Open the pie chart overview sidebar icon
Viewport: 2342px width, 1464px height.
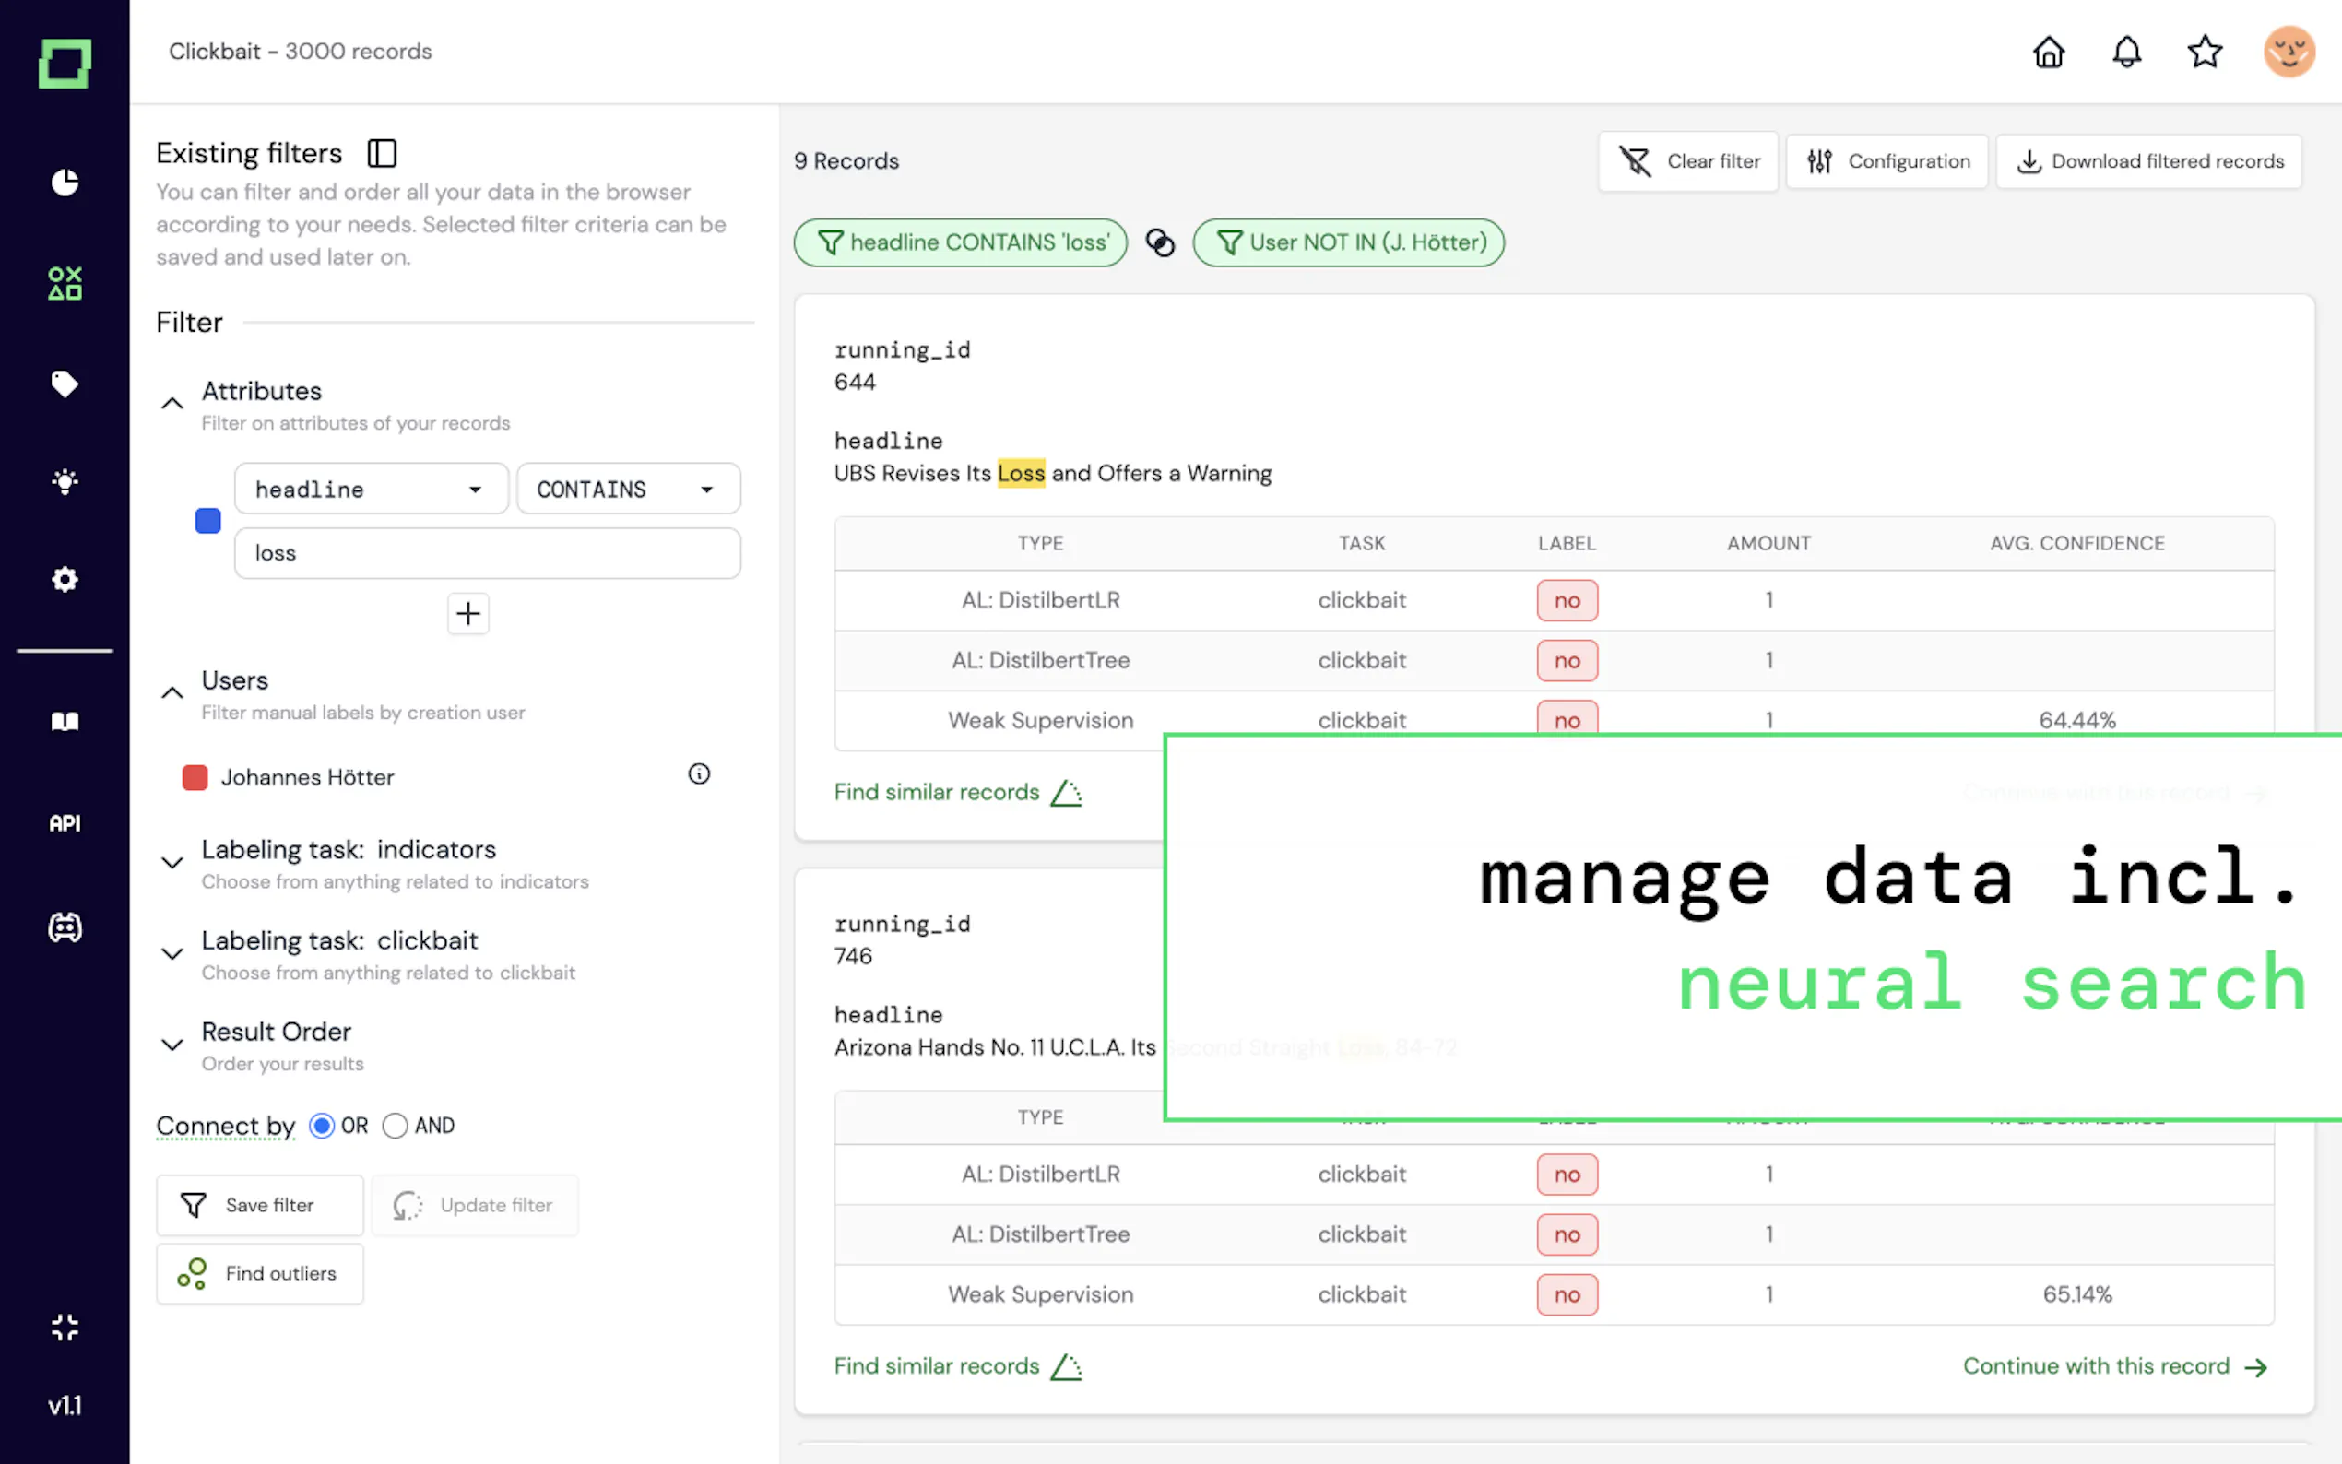[65, 182]
